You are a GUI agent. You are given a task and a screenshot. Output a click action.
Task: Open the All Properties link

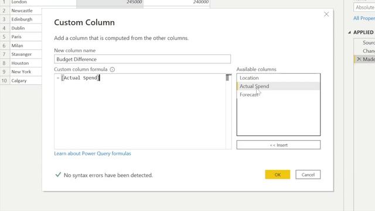pyautogui.click(x=364, y=18)
